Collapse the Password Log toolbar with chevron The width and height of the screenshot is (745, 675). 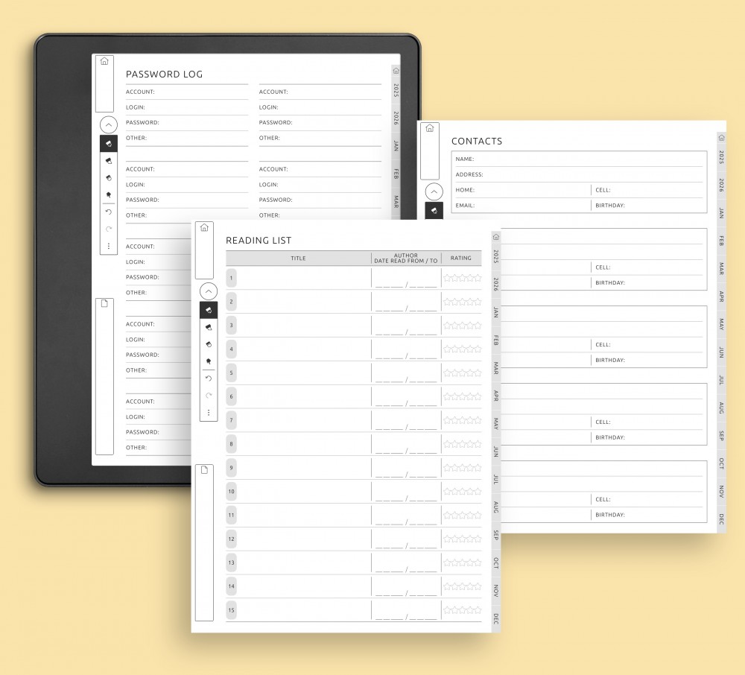tap(109, 125)
